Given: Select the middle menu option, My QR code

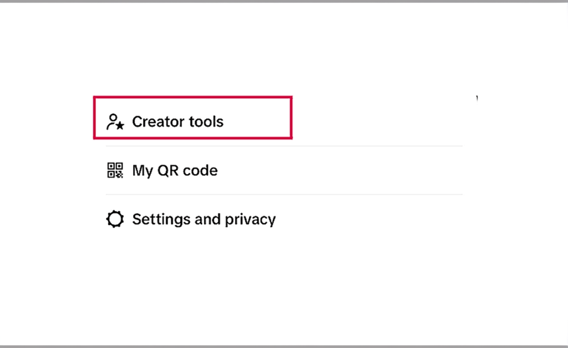Looking at the screenshot, I should 284,170.
